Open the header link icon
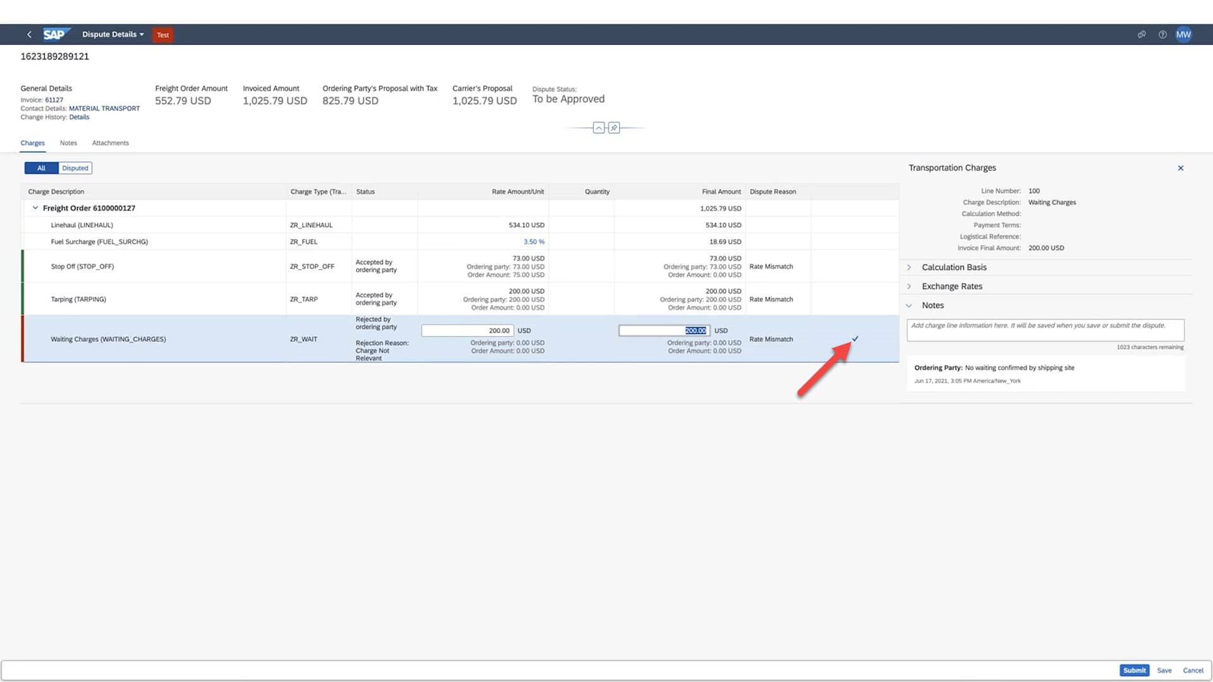Screen dimensions: 1213x682 pyautogui.click(x=1142, y=35)
